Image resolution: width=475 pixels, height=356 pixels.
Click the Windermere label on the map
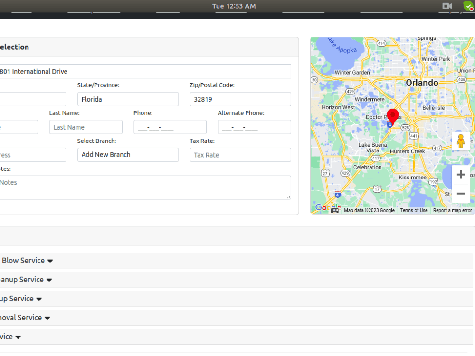click(370, 99)
